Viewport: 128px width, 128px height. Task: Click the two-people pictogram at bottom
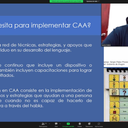coord(114,118)
